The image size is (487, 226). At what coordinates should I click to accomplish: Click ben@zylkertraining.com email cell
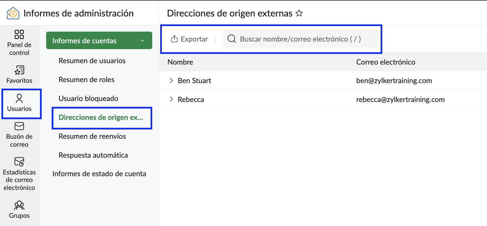click(x=394, y=81)
